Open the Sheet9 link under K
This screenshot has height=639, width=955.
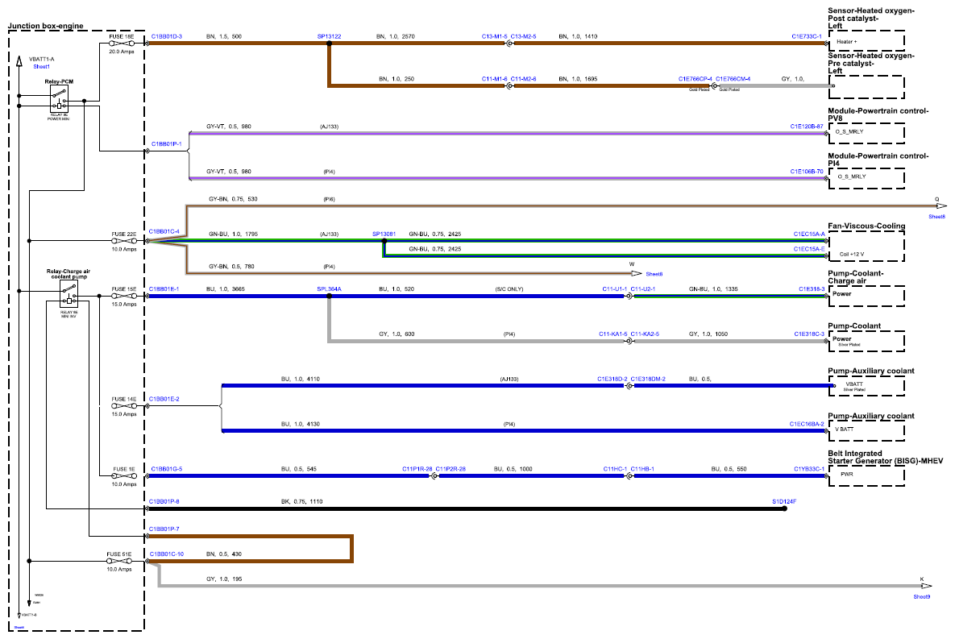pos(921,597)
